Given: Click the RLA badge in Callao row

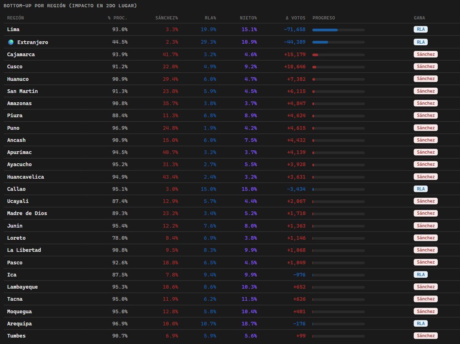Looking at the screenshot, I should coord(420,189).
